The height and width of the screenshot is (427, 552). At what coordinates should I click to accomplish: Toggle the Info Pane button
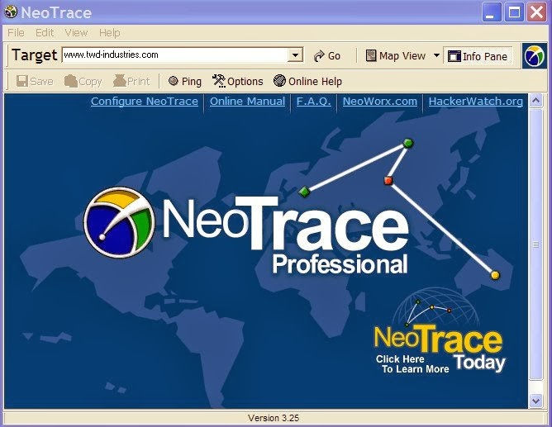(478, 56)
